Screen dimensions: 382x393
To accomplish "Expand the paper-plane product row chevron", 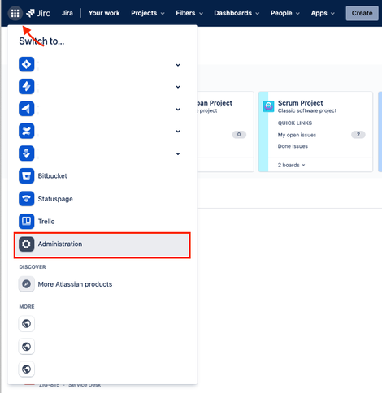I will tap(178, 110).
